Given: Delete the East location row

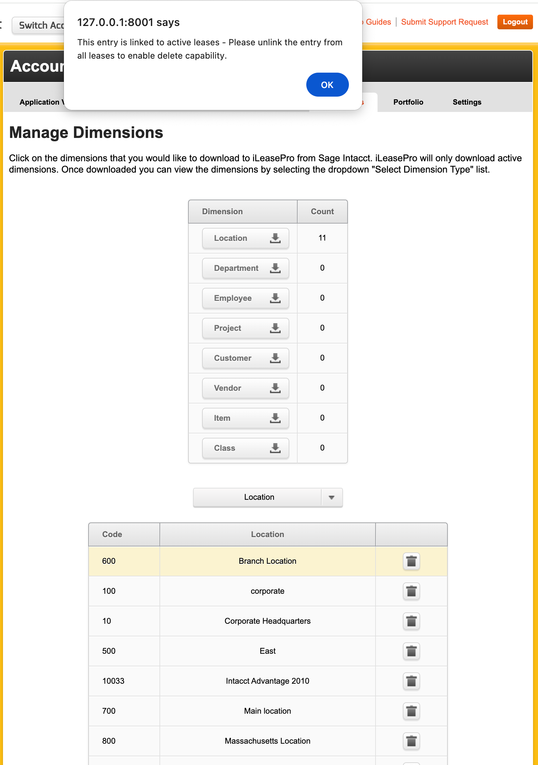Looking at the screenshot, I should [411, 651].
